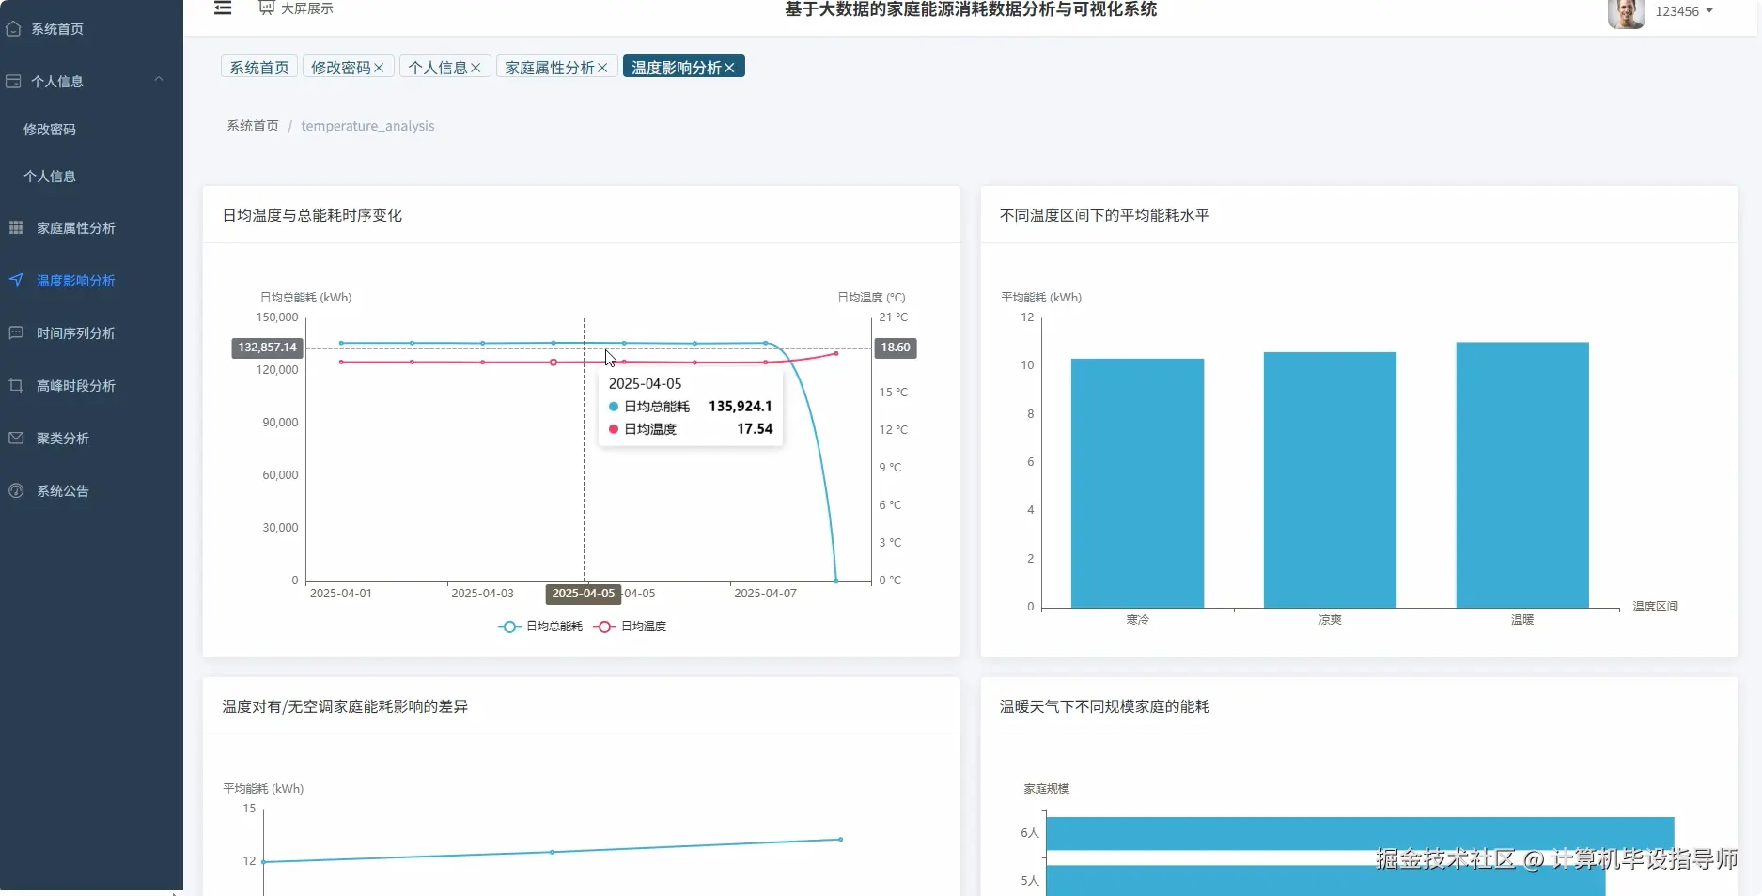Screen dimensions: 1762x896
Task: Open 时间序列分析 in the sidebar
Action: coord(76,333)
